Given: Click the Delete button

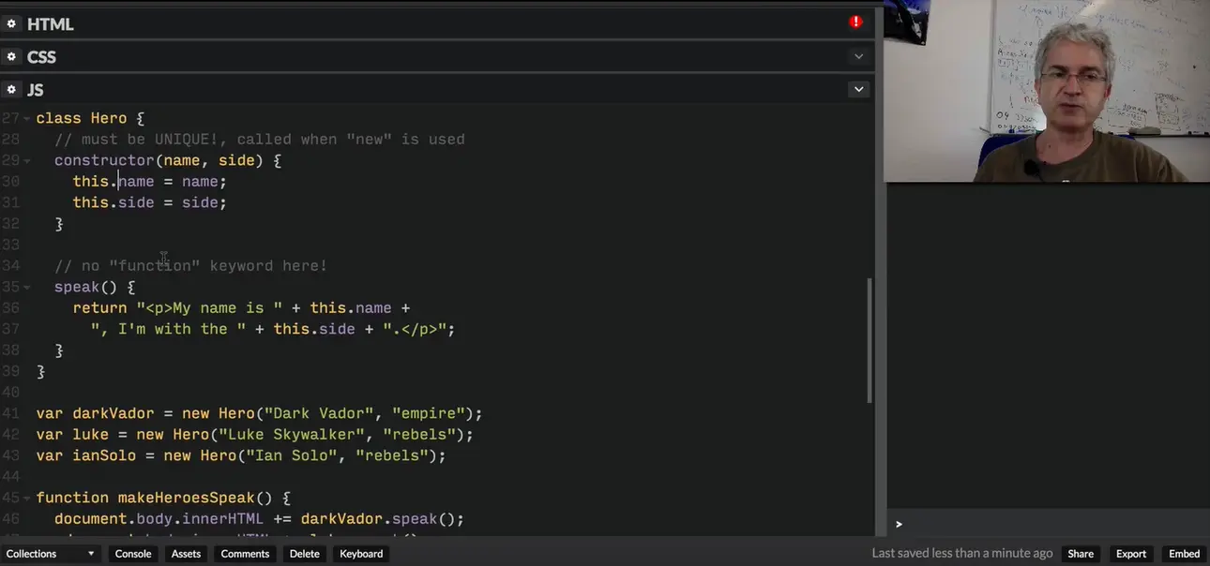Looking at the screenshot, I should pyautogui.click(x=305, y=554).
